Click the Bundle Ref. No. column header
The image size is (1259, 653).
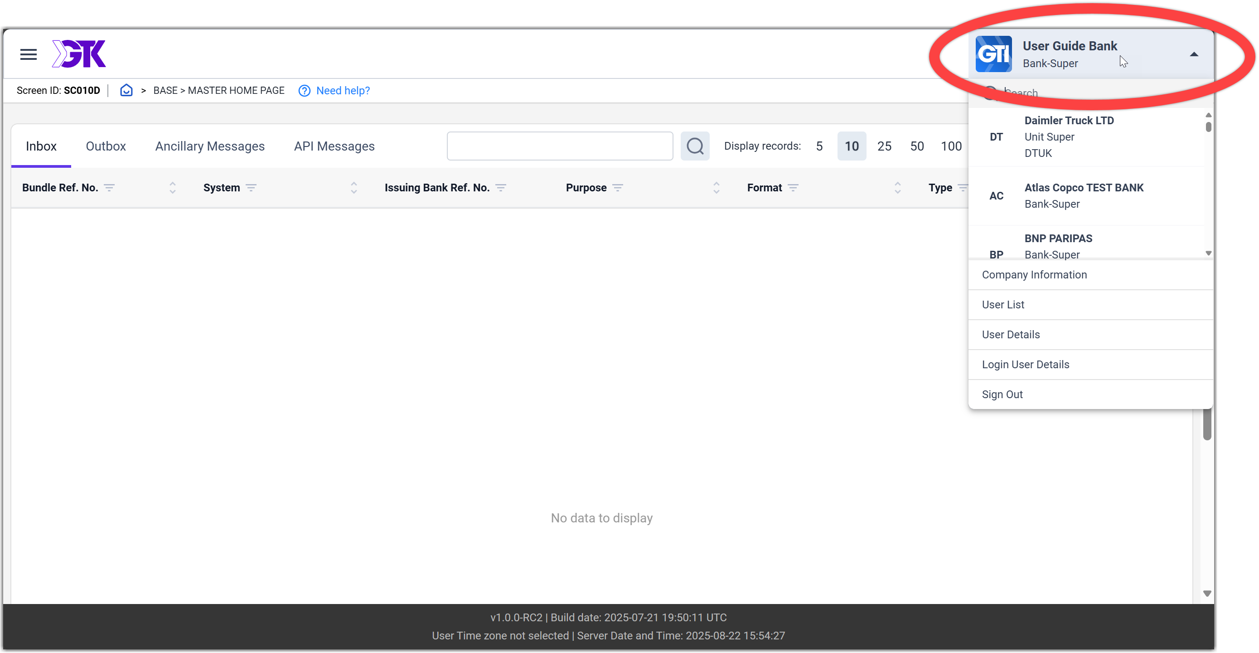pyautogui.click(x=60, y=188)
